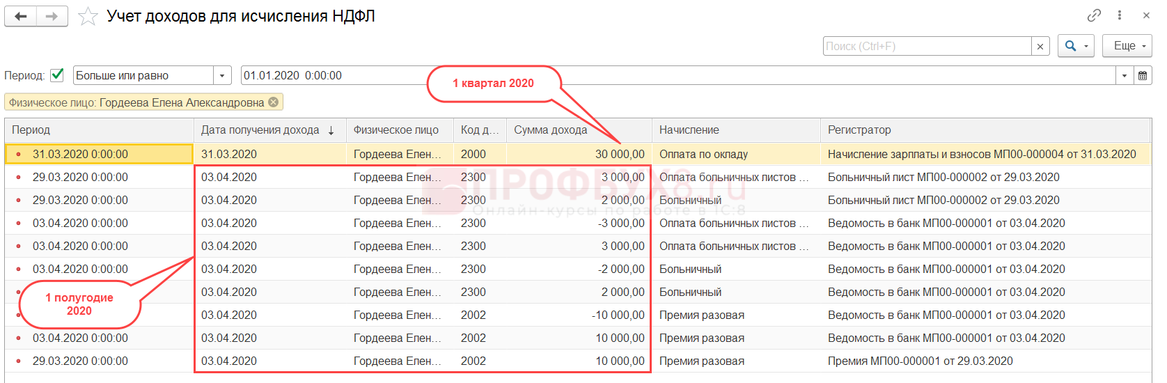Open the calendar date picker icon

(x=1143, y=75)
